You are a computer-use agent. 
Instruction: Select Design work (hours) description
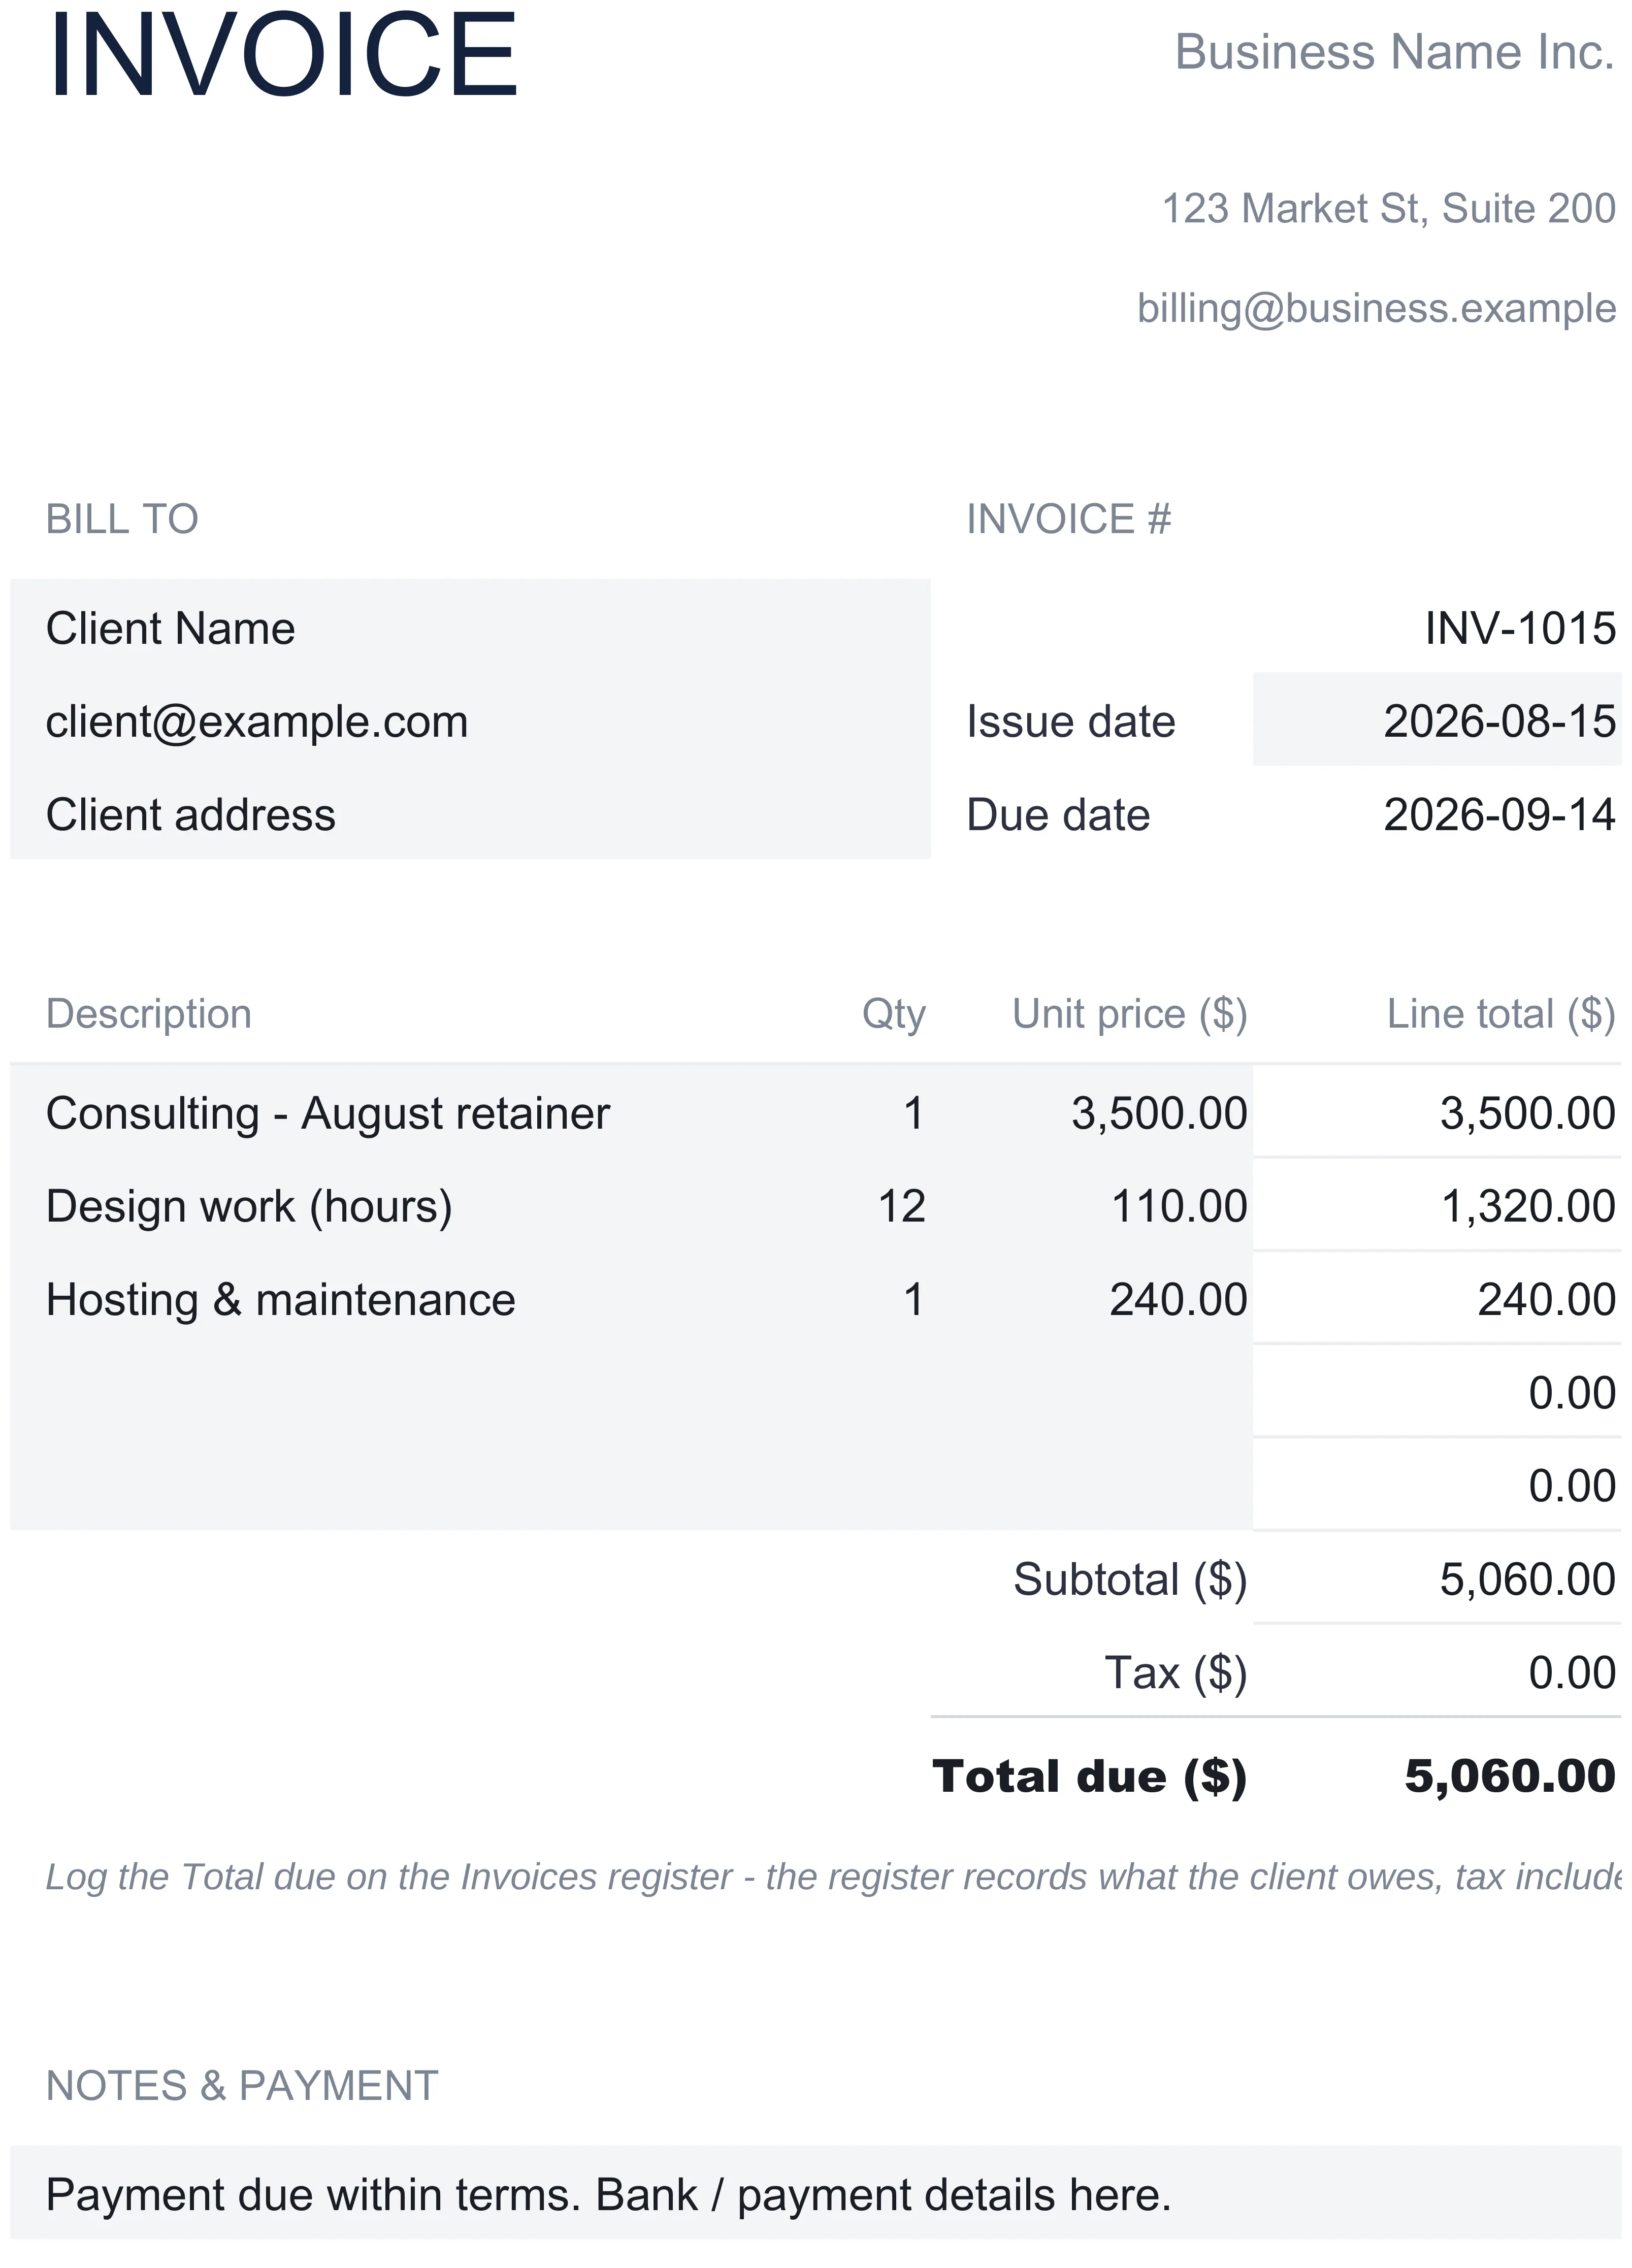tap(249, 1206)
